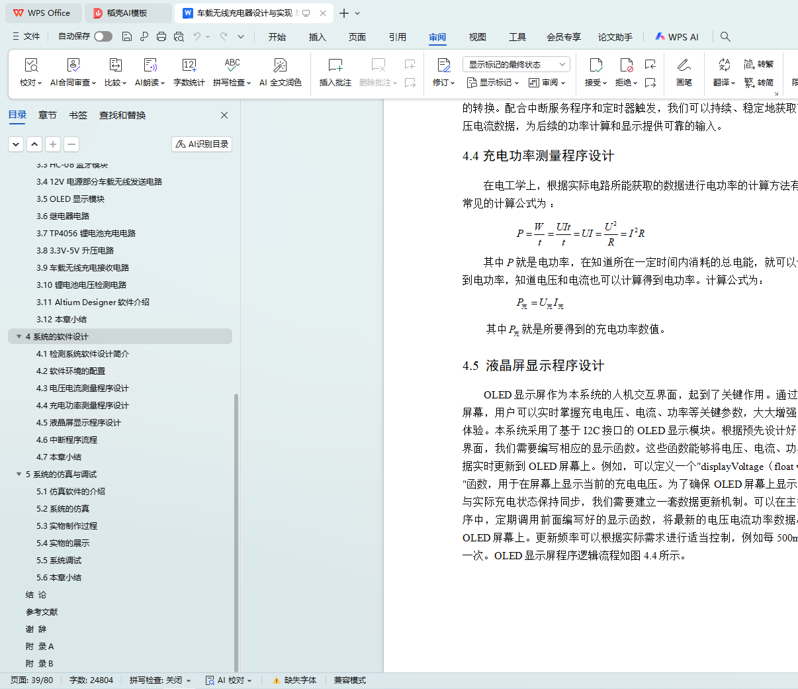
Task: Click the 插入批注 insert comment icon
Action: point(335,66)
